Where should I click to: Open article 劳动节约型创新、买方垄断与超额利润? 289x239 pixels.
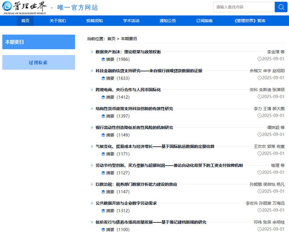point(169,165)
